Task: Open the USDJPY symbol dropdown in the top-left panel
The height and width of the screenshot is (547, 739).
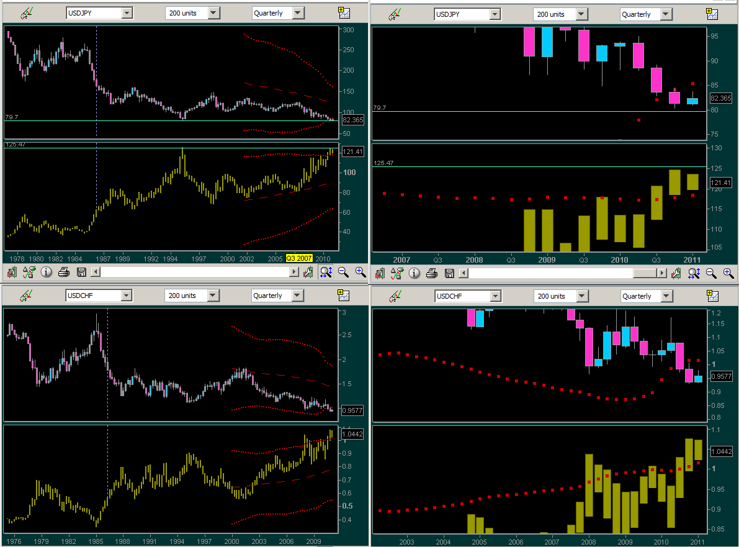Action: tap(127, 13)
